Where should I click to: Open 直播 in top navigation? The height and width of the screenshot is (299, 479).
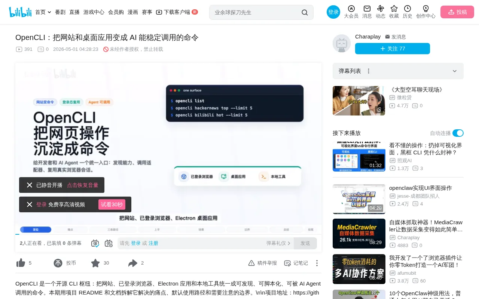pyautogui.click(x=74, y=12)
